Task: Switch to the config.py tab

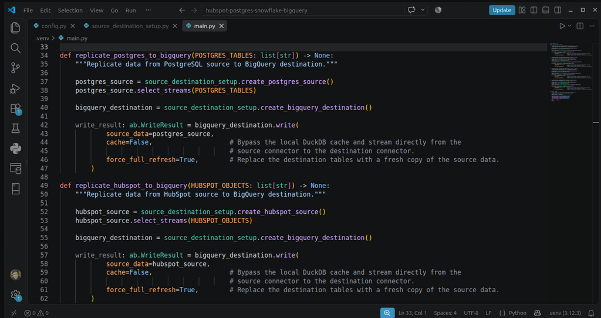Action: point(53,26)
